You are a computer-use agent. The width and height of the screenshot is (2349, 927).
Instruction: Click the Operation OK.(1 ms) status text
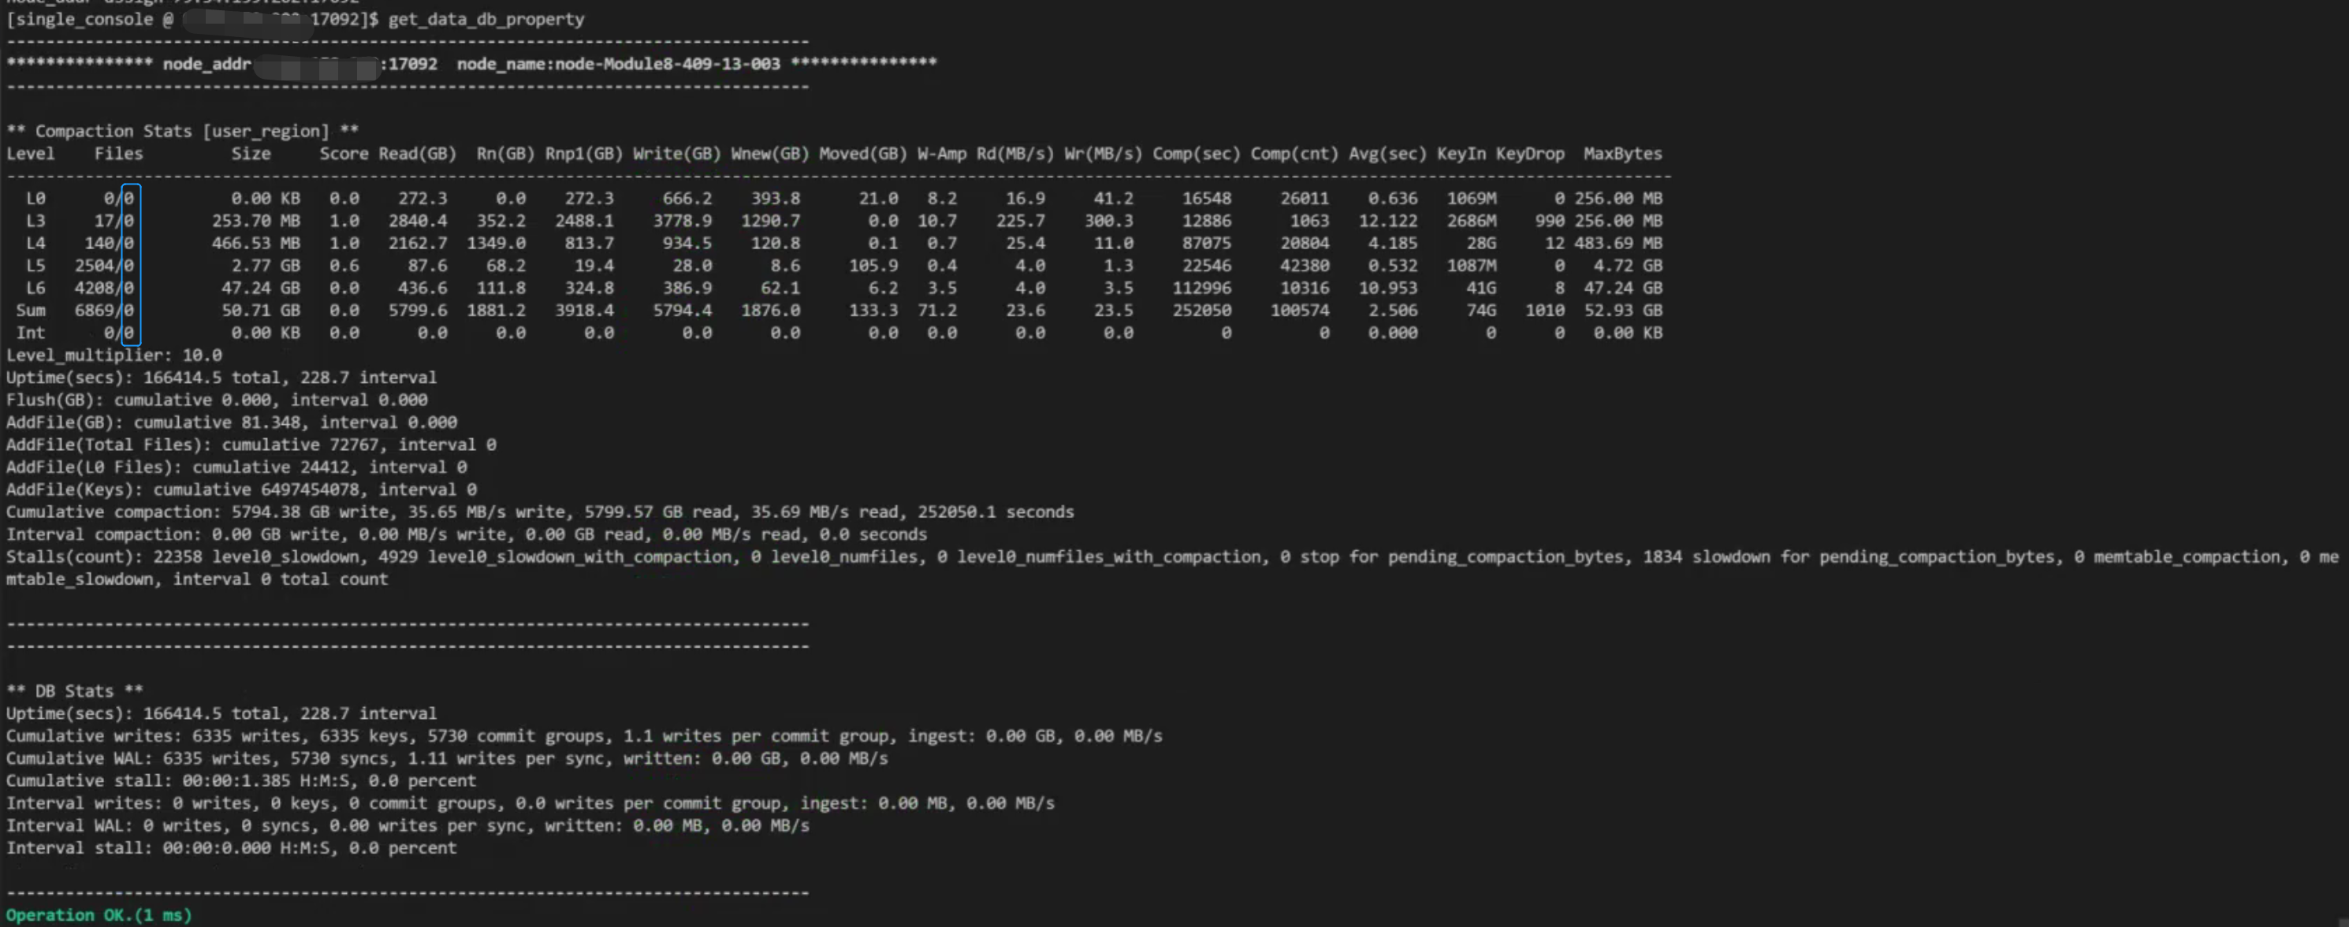click(99, 915)
